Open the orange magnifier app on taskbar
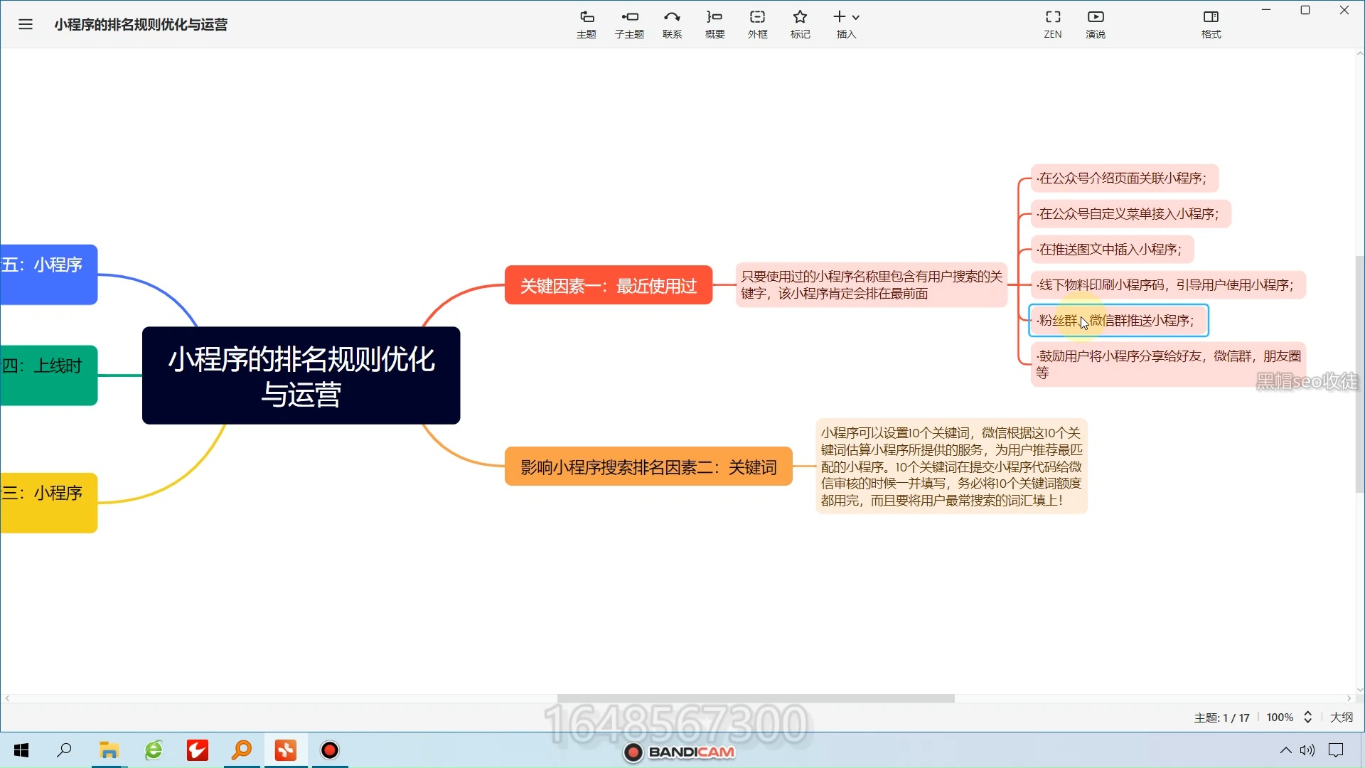 click(x=242, y=750)
